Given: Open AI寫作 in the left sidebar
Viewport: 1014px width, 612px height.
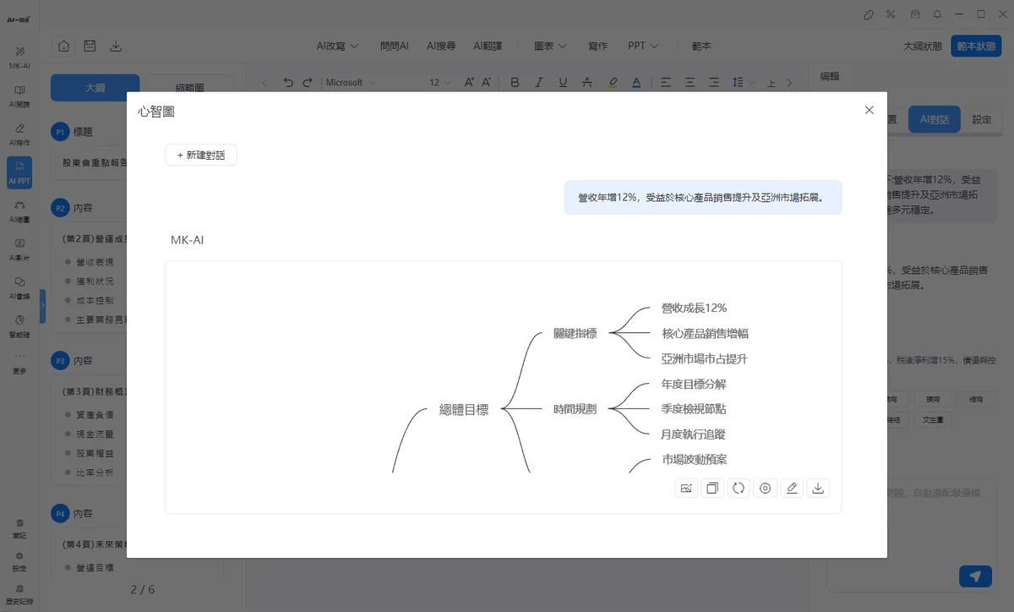Looking at the screenshot, I should pos(19,134).
